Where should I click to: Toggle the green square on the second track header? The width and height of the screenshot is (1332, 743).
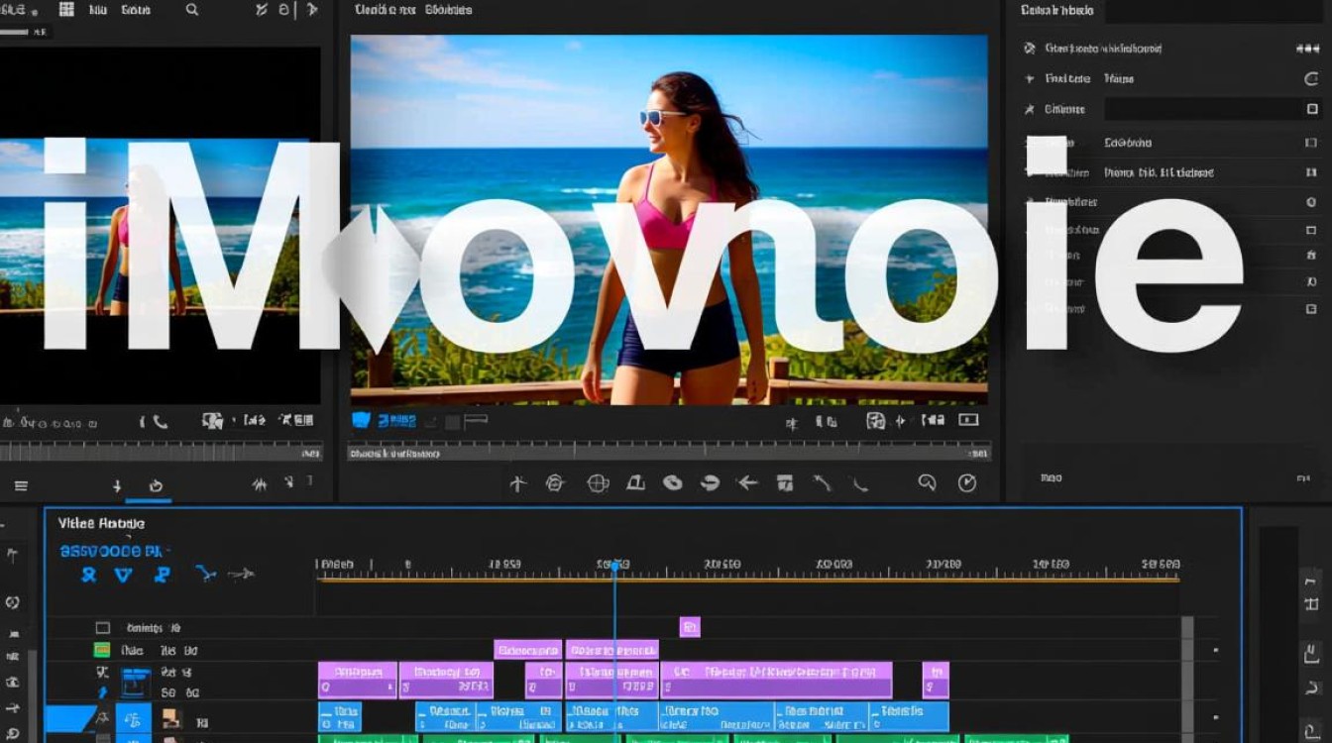pos(101,651)
